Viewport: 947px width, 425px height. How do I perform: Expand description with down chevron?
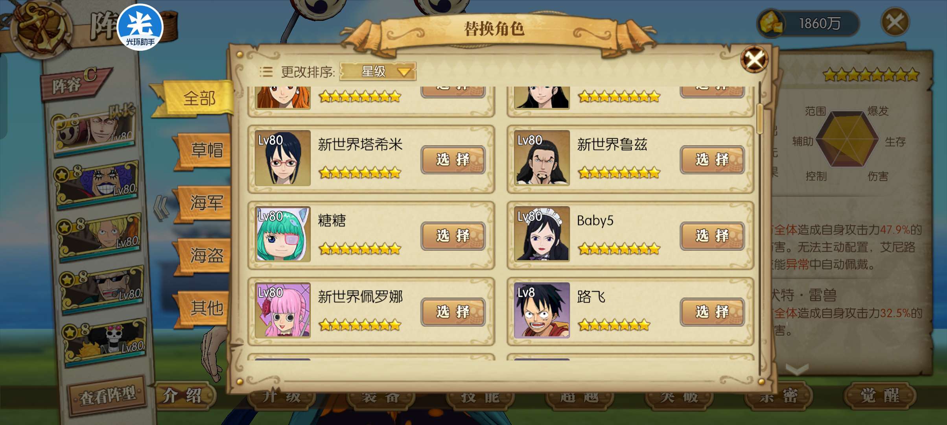pyautogui.click(x=797, y=369)
